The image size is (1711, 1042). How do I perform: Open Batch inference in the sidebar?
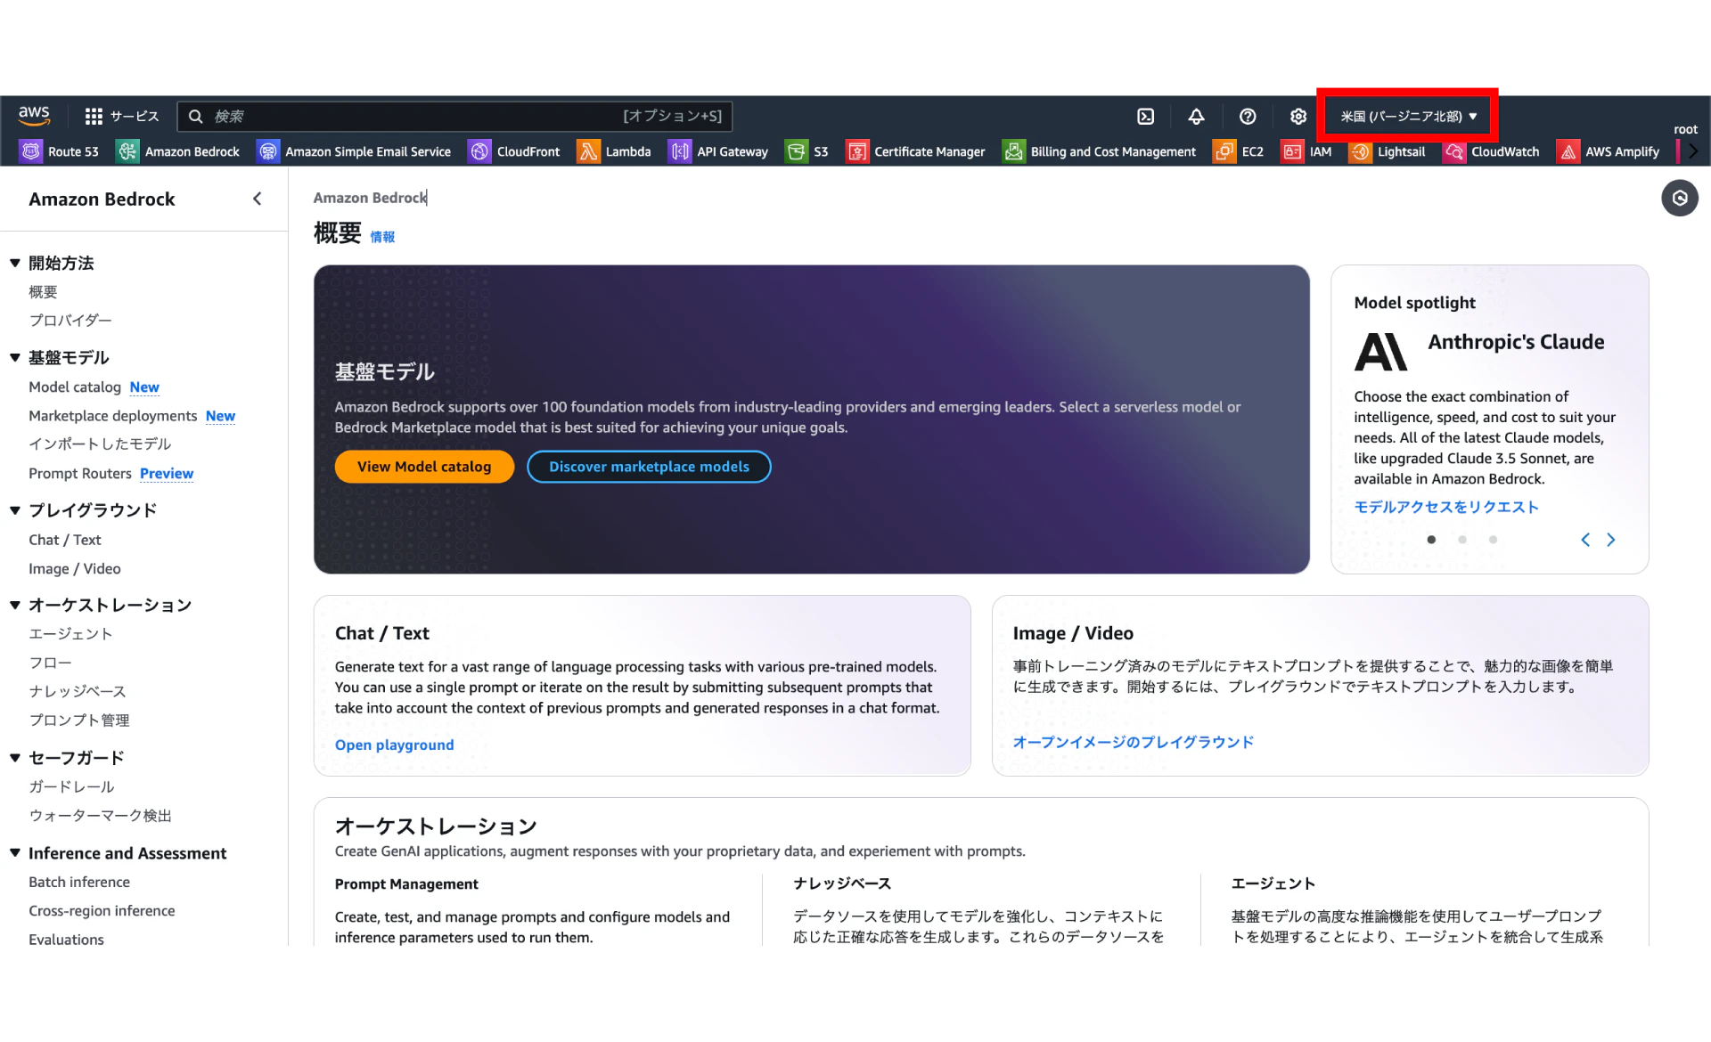79,882
